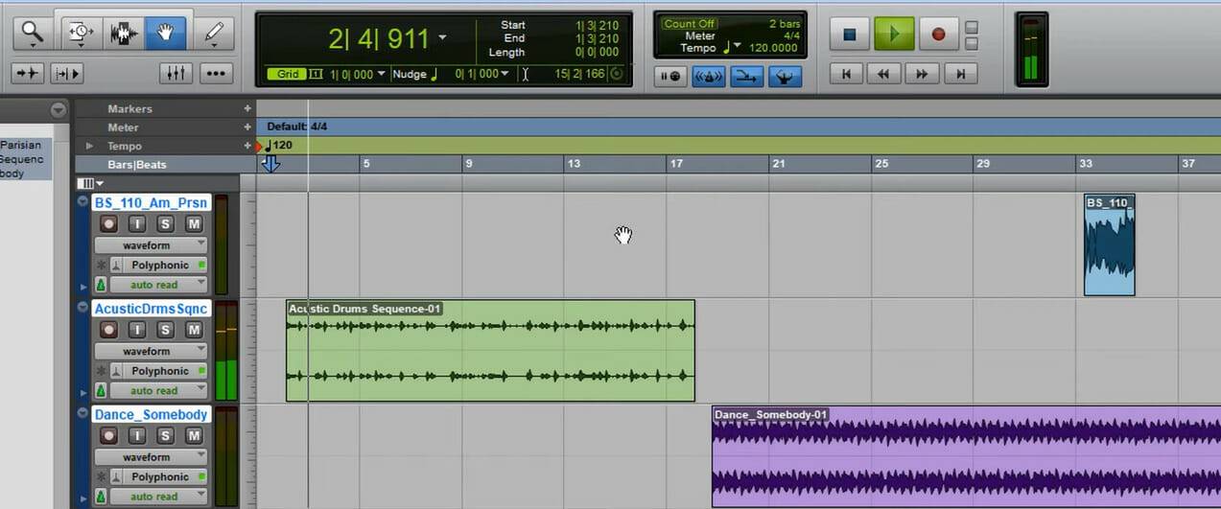This screenshot has height=509, width=1221.
Task: Select the Bars|Beats ruler label
Action: [137, 165]
